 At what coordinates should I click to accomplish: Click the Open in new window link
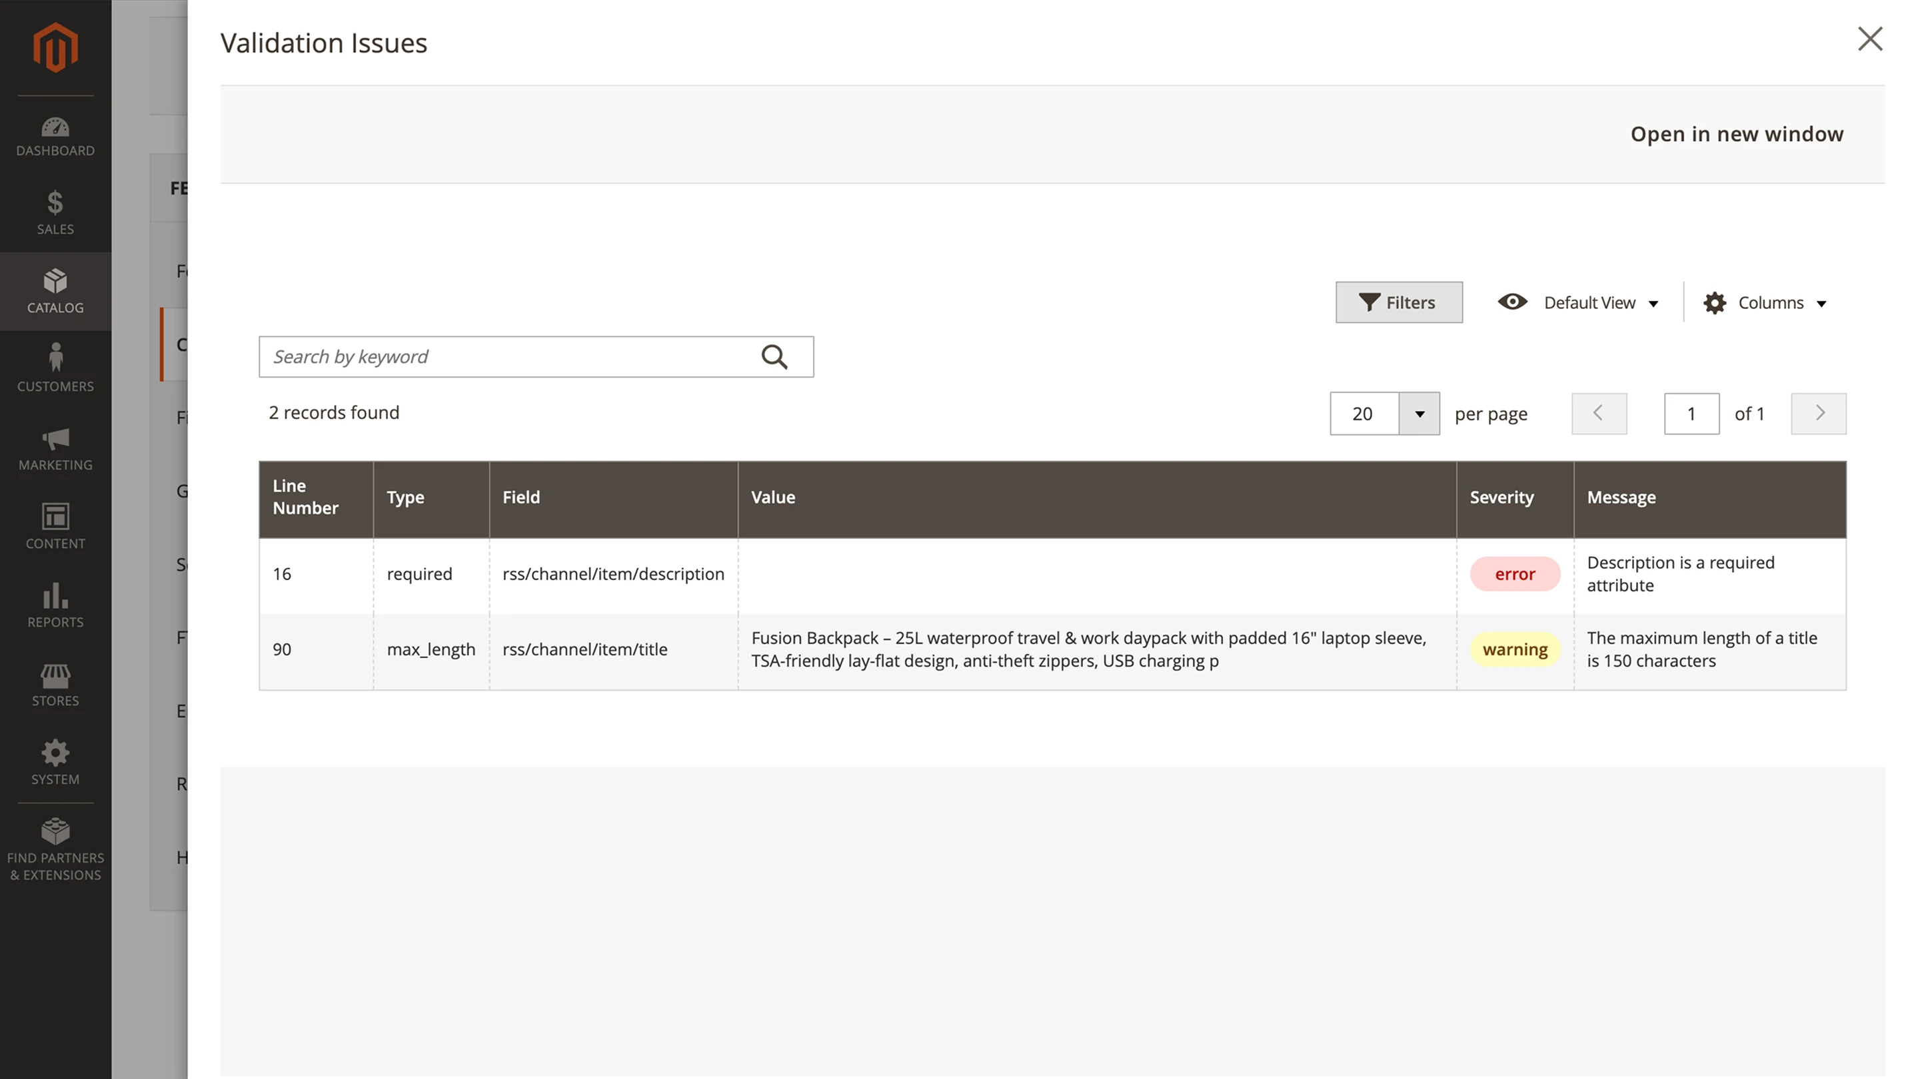point(1736,134)
